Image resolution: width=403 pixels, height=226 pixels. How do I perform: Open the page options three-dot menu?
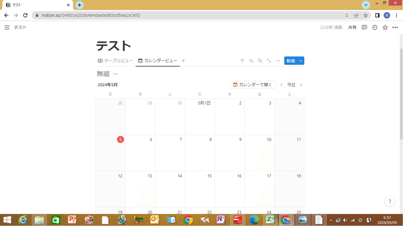point(395,28)
